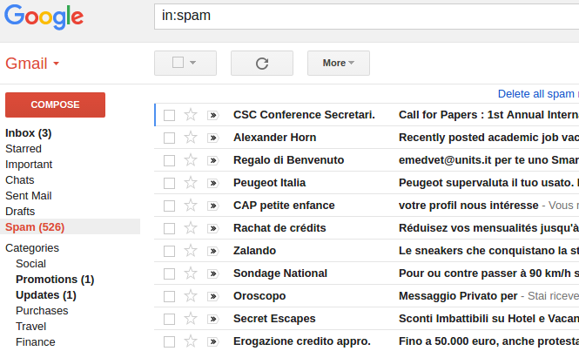Click importance marker for Rachat de crédits
Image resolution: width=579 pixels, height=351 pixels.
213,228
